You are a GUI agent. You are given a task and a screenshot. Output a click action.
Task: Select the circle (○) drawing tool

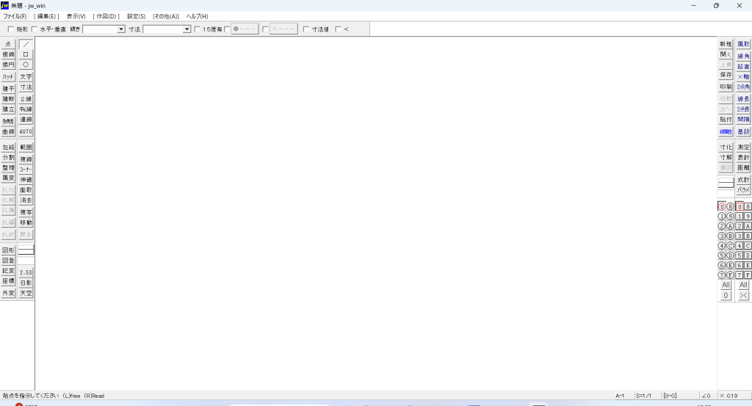pos(26,65)
